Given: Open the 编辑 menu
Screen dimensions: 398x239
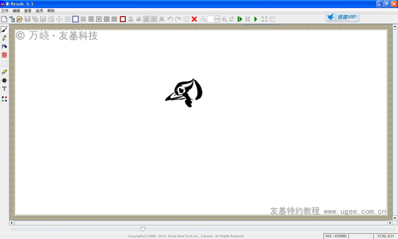Looking at the screenshot, I should 16,11.
